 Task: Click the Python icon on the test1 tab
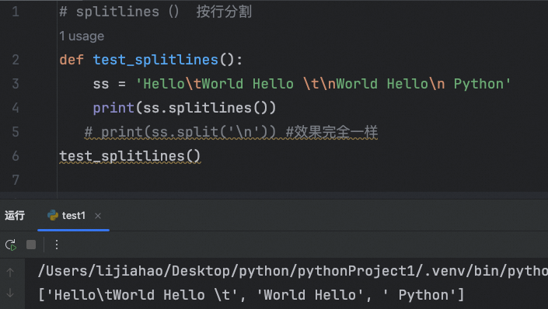(x=53, y=215)
